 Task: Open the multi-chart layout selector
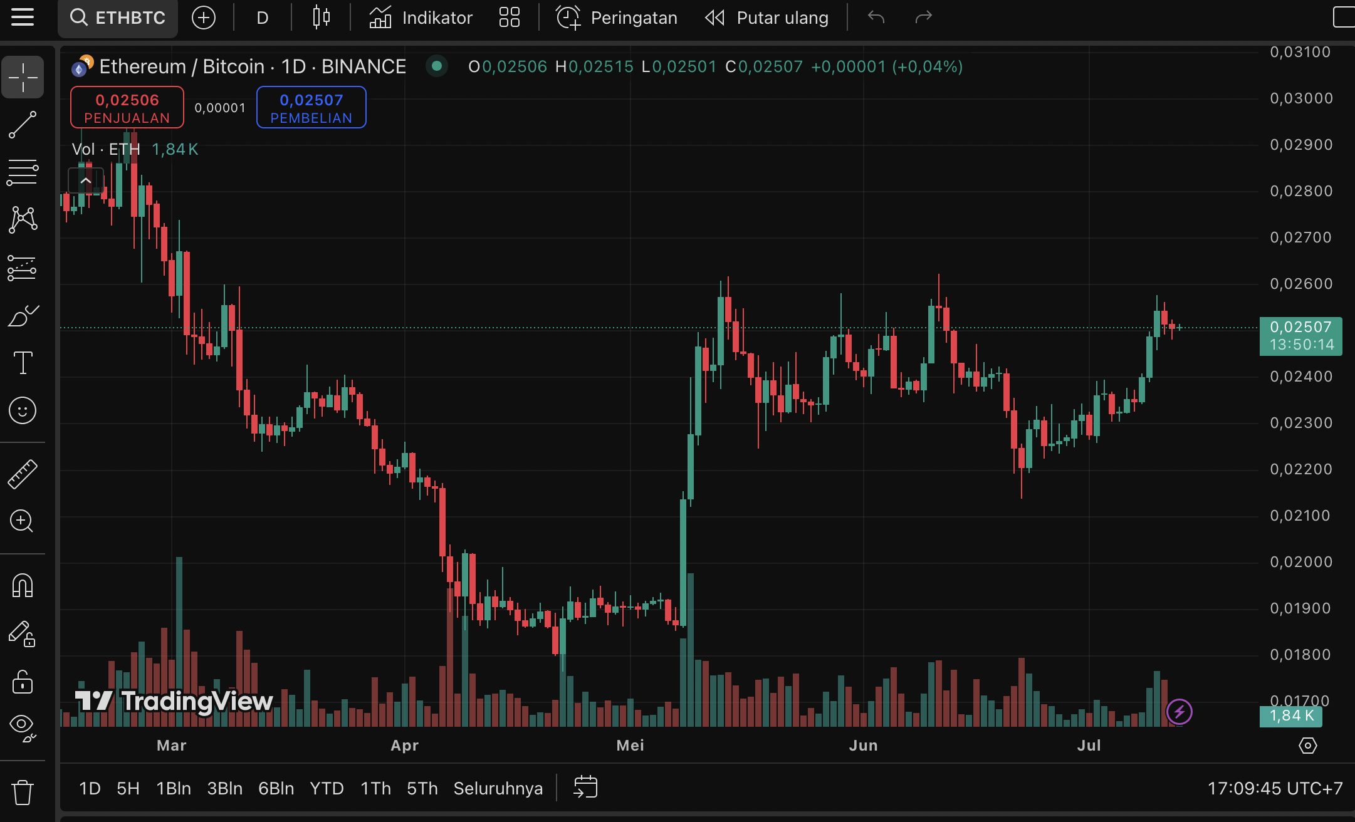[x=509, y=18]
